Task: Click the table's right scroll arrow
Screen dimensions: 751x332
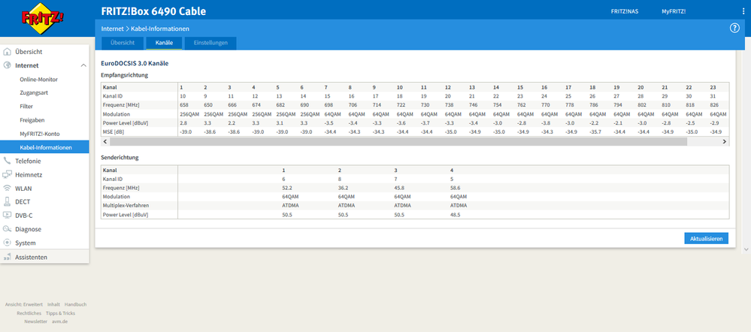Action: click(x=724, y=142)
